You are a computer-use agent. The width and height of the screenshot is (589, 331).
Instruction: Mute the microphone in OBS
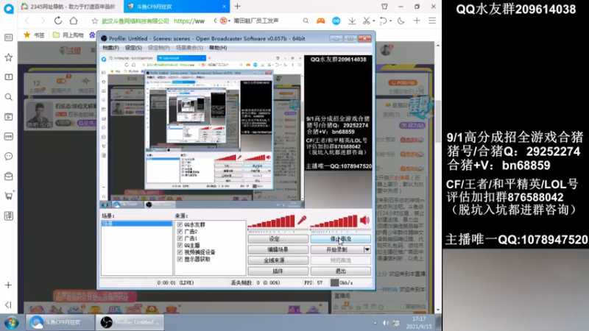pyautogui.click(x=302, y=220)
